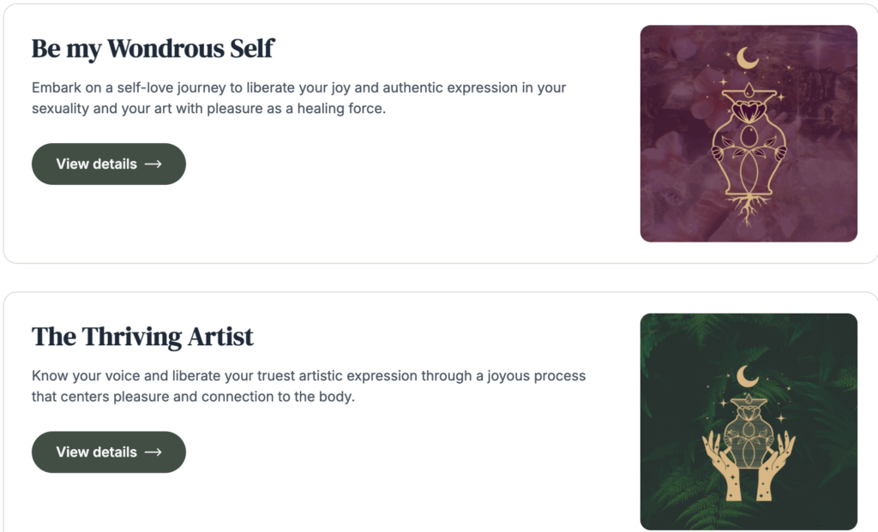
Task: Click "The Thriving Artist" heading
Action: [x=142, y=337]
